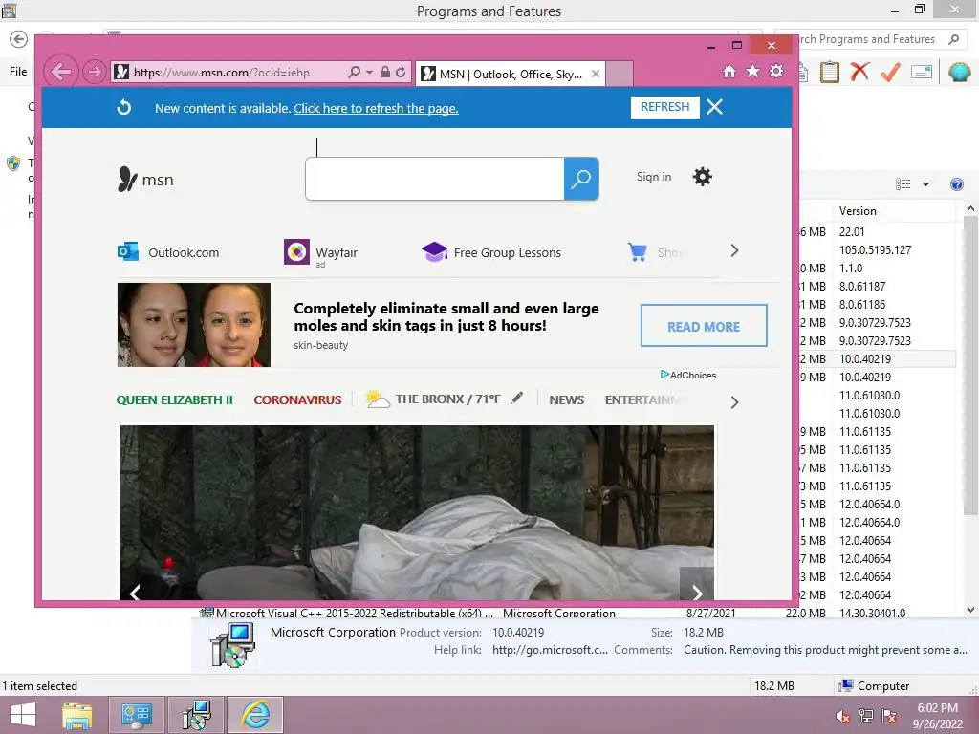979x734 pixels.
Task: Click the search magnifier in IE address bar
Action: (354, 72)
